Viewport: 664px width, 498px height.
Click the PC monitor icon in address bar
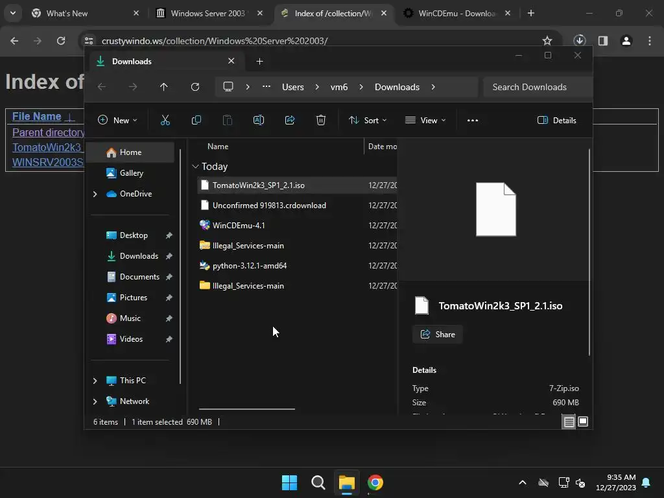coord(228,87)
